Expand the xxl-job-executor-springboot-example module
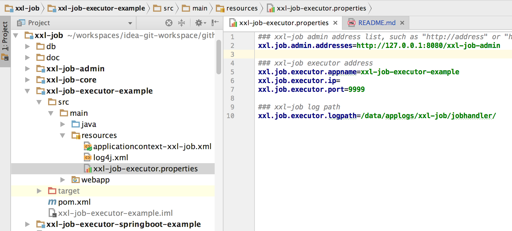The height and width of the screenshot is (231, 512). (x=27, y=224)
